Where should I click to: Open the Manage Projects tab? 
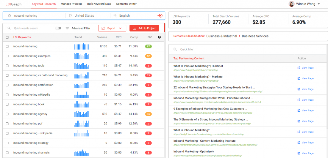click(x=71, y=4)
